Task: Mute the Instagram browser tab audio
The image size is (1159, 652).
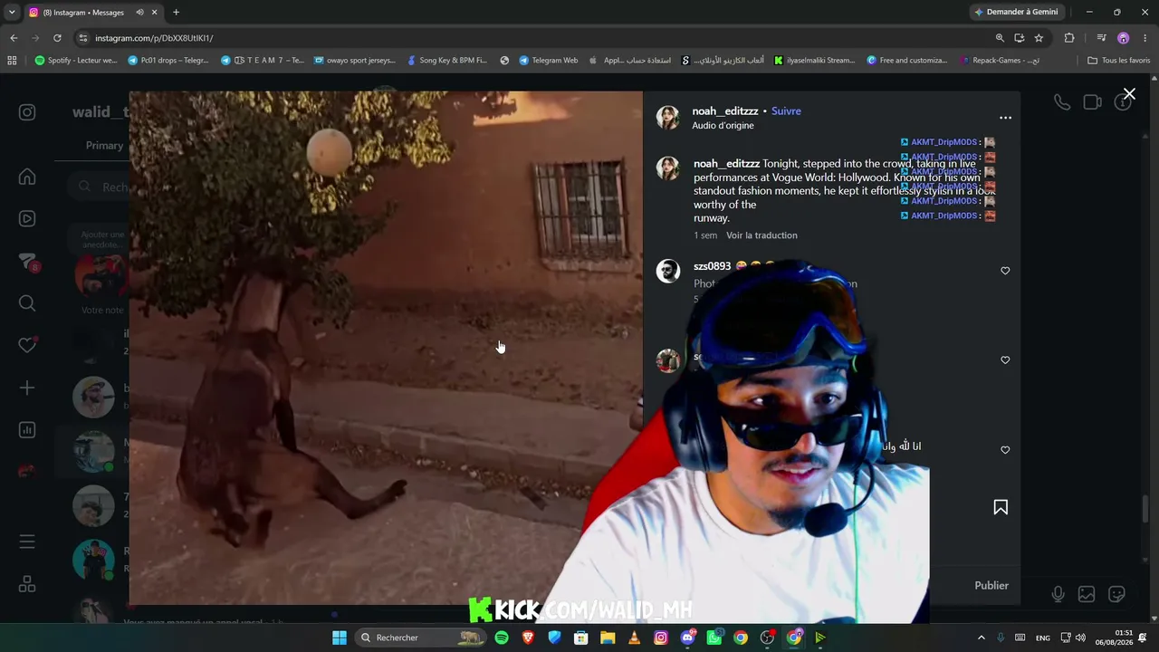Action: click(139, 13)
